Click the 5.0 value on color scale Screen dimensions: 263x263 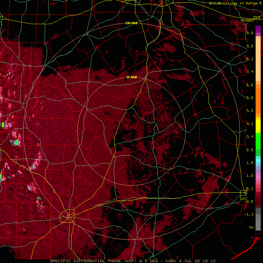250,111
